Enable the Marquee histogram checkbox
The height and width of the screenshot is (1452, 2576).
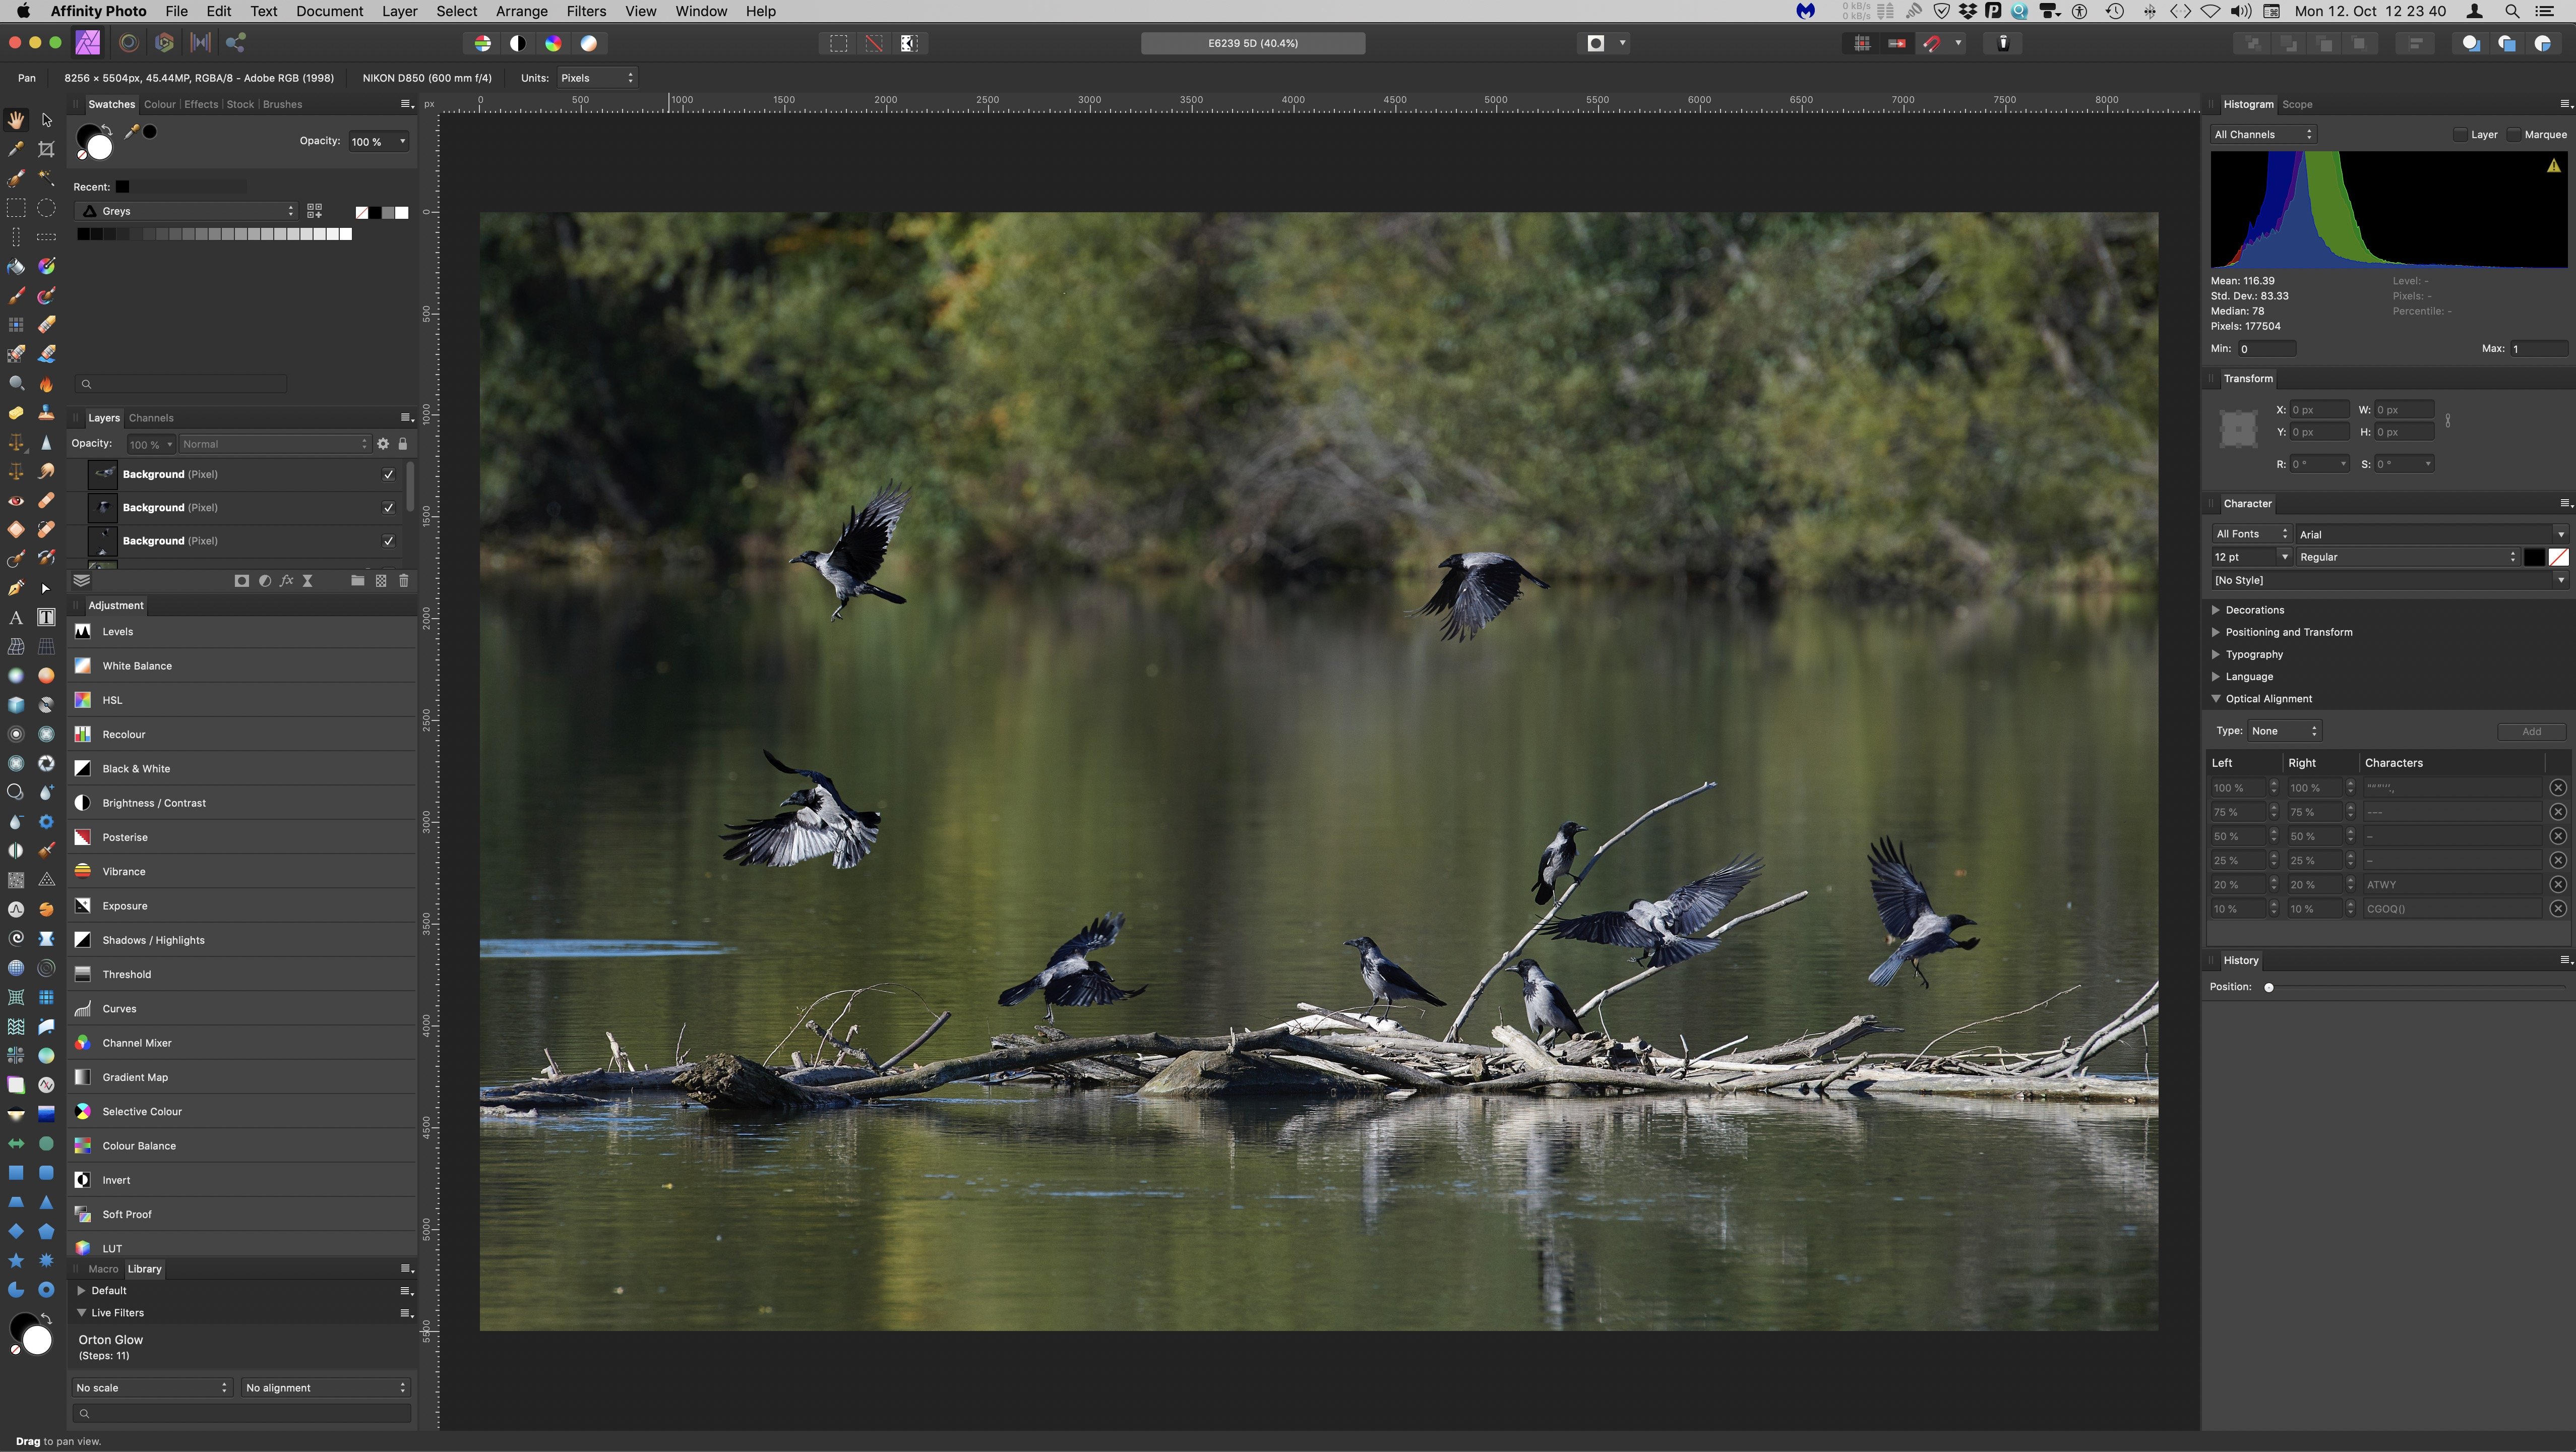pyautogui.click(x=2513, y=134)
